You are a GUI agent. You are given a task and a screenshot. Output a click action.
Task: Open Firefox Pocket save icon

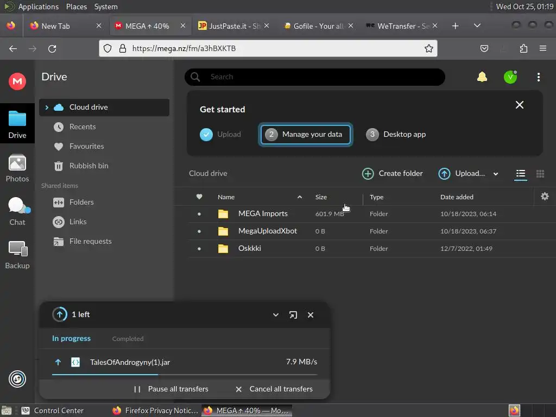pyautogui.click(x=484, y=48)
